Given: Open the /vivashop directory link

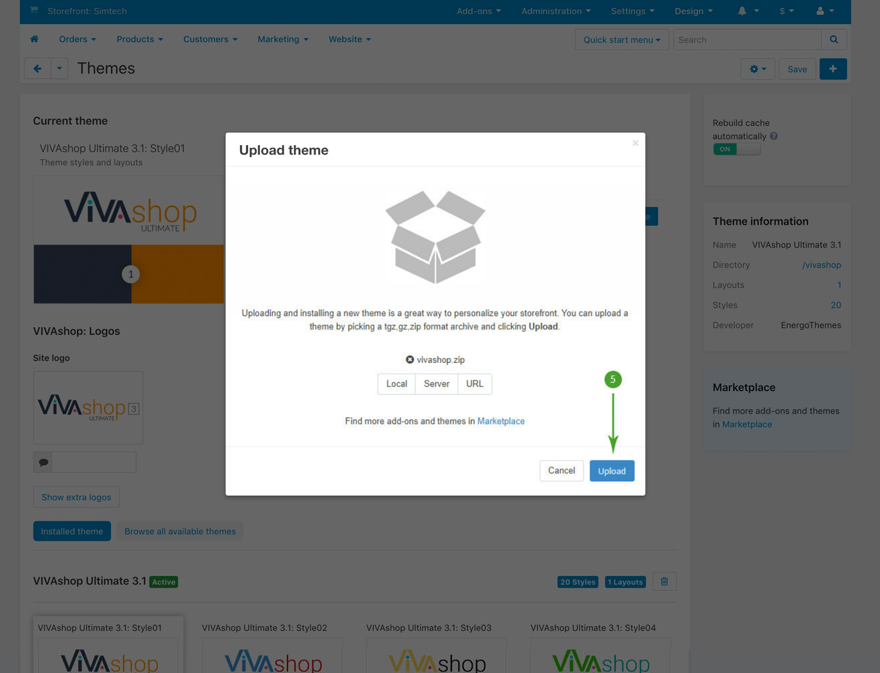Looking at the screenshot, I should click(x=822, y=265).
